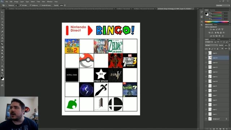Click the Tolerance input field
Image resolution: width=231 pixels, height=130 pixels.
16,5
